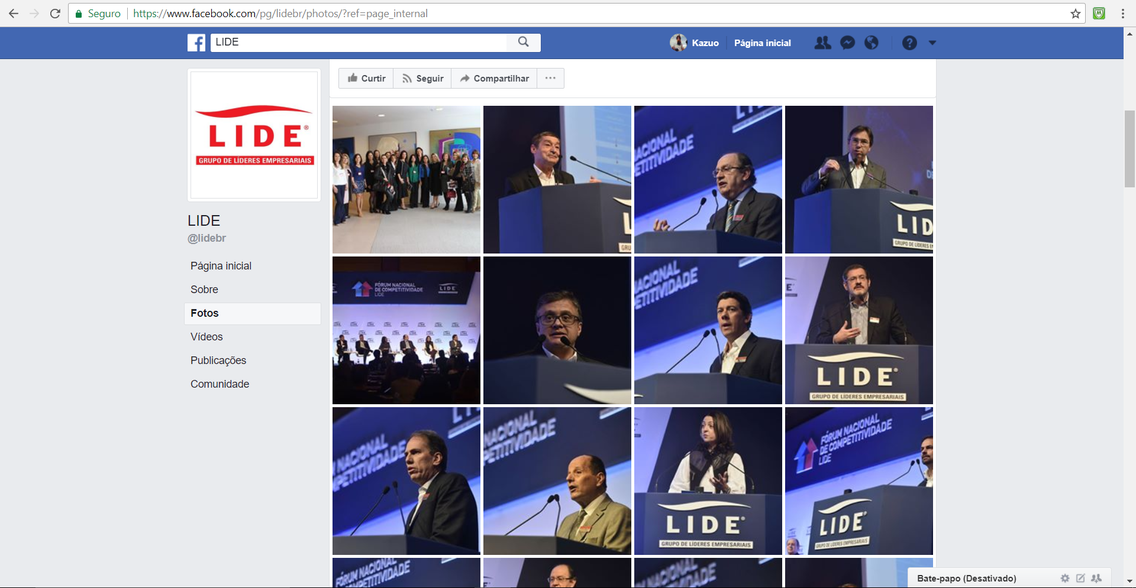
Task: Click the page scrollbar thumb
Action: click(1129, 149)
